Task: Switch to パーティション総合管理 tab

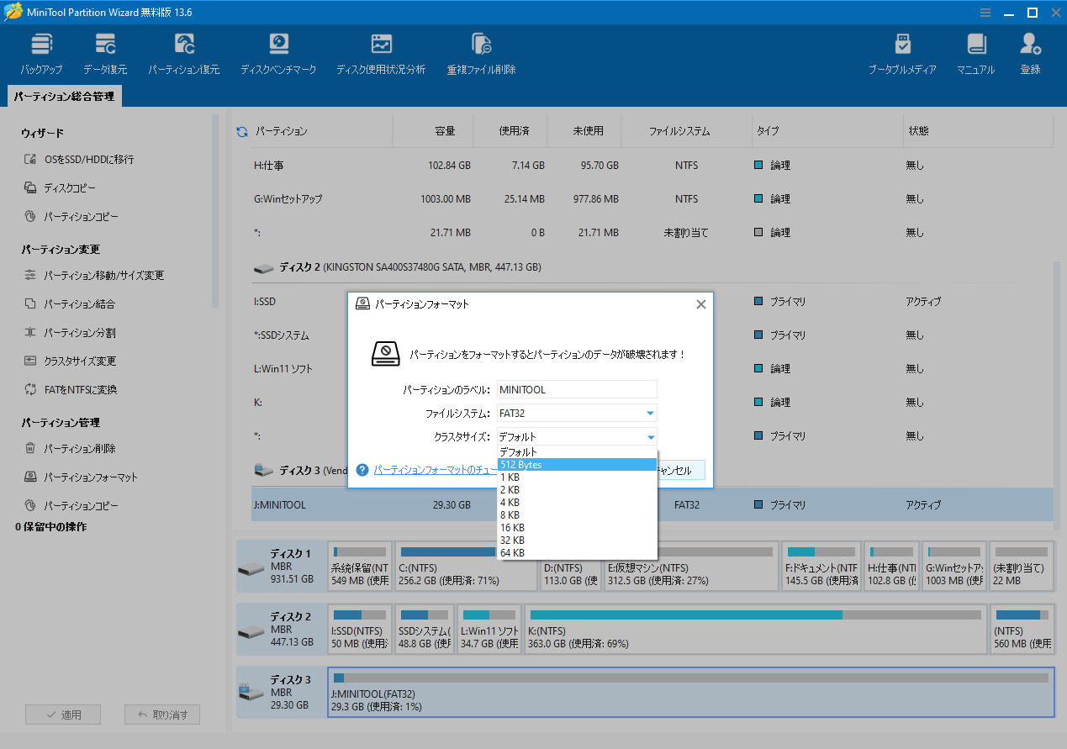Action: 64,97
